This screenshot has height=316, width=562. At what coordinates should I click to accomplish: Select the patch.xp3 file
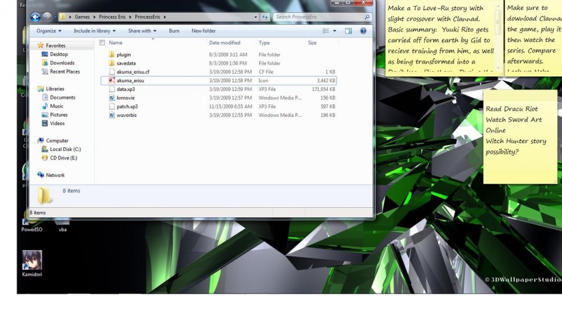(127, 107)
